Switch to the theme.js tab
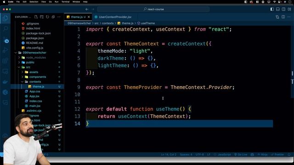 coord(78,17)
